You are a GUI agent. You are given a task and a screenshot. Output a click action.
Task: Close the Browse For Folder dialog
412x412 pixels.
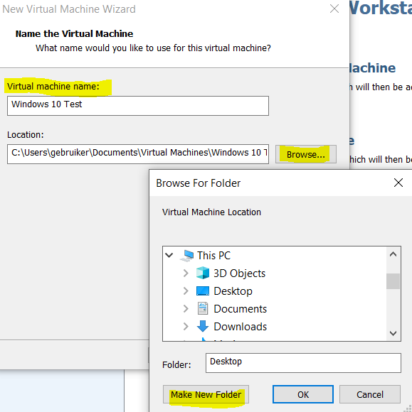click(x=398, y=183)
